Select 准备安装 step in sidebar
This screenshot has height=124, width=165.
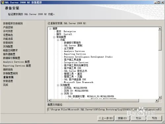8,77
